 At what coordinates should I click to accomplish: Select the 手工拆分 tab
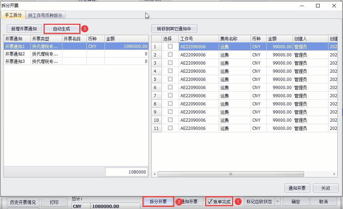pyautogui.click(x=13, y=15)
